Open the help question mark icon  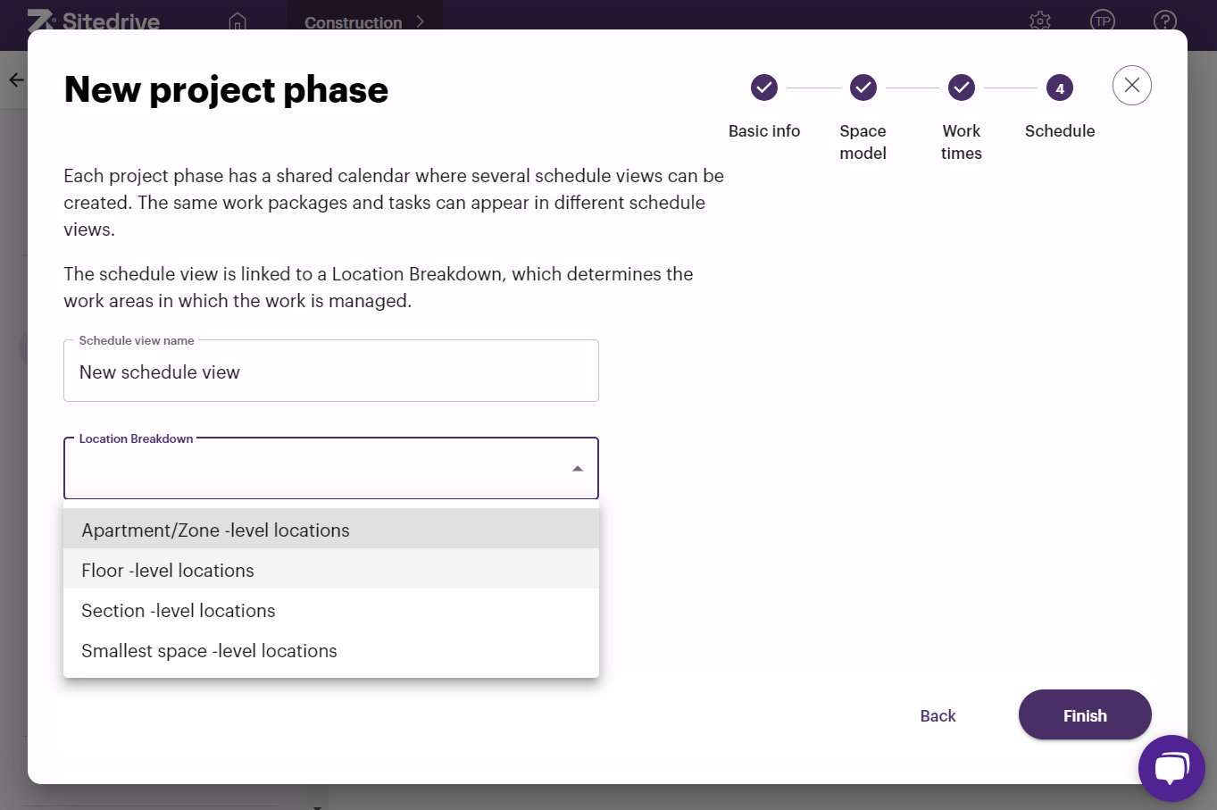(x=1165, y=21)
